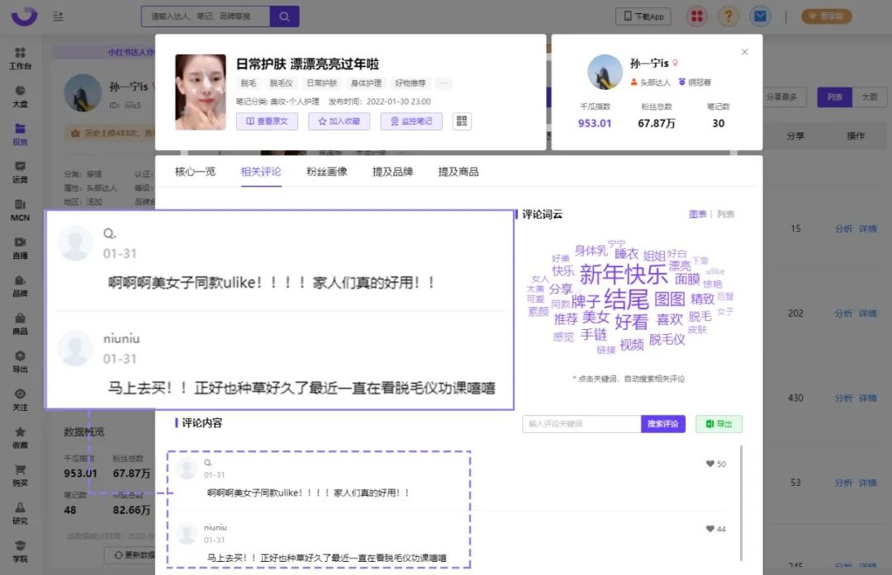
Task: Open the 工作台 panel in sidebar
Action: click(x=21, y=58)
